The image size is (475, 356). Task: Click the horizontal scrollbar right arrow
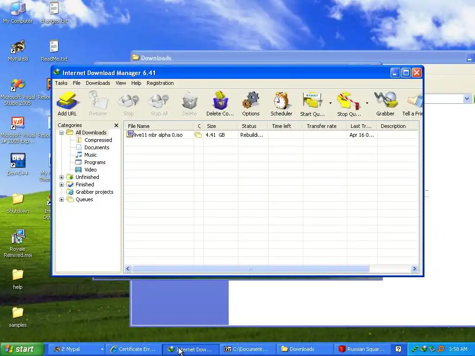[x=414, y=269]
